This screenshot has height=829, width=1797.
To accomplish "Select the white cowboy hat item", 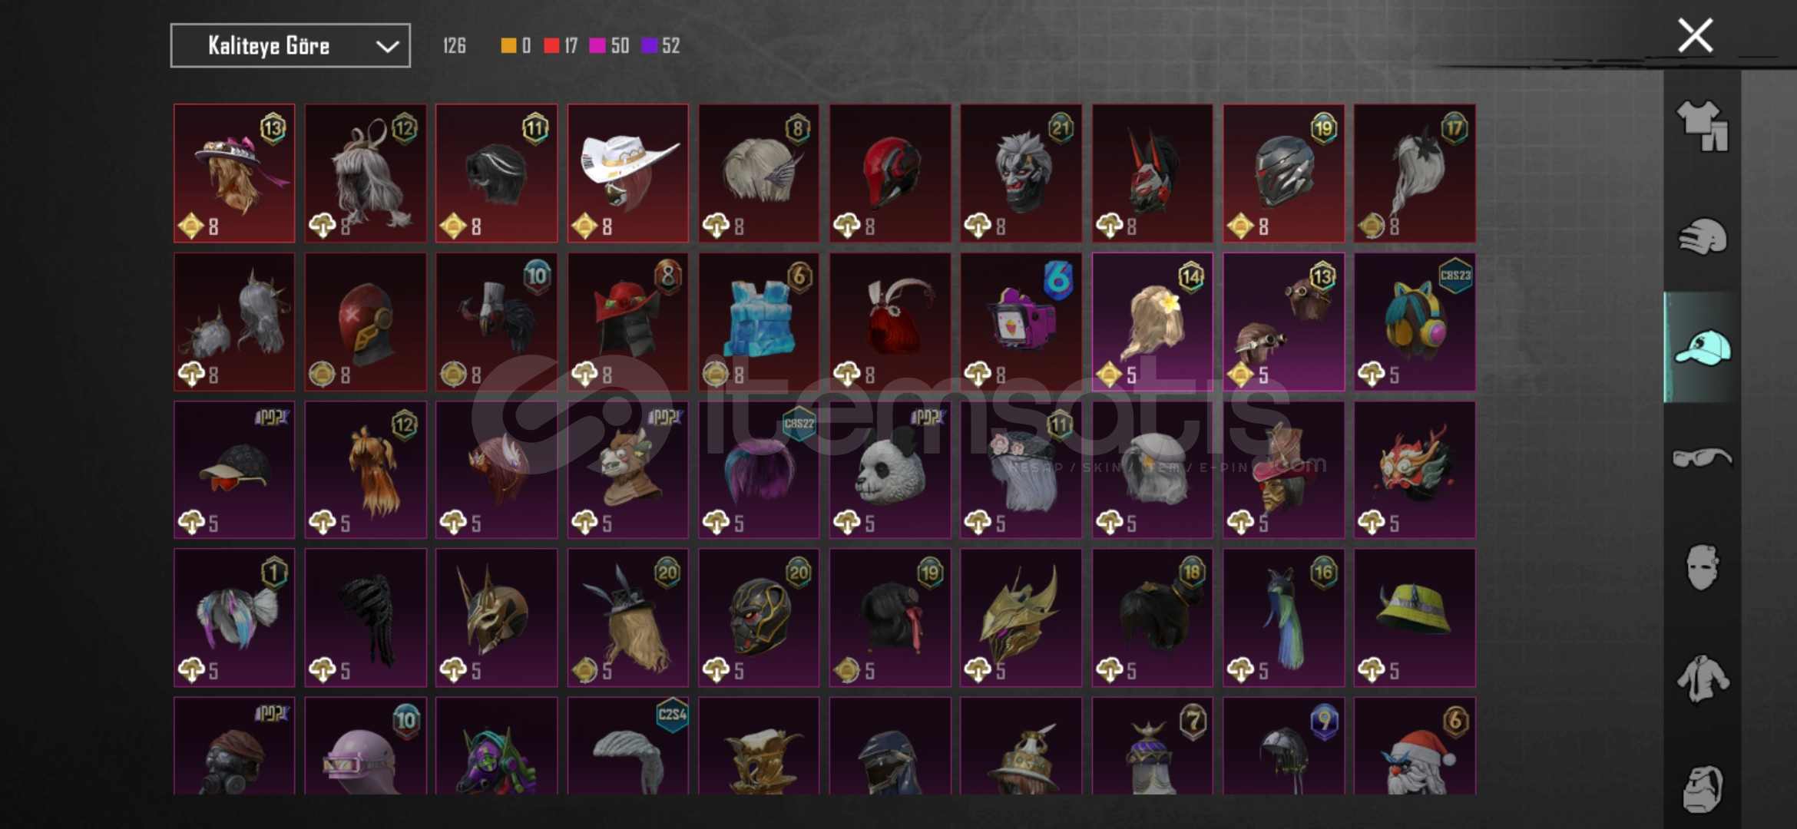I will [x=628, y=173].
